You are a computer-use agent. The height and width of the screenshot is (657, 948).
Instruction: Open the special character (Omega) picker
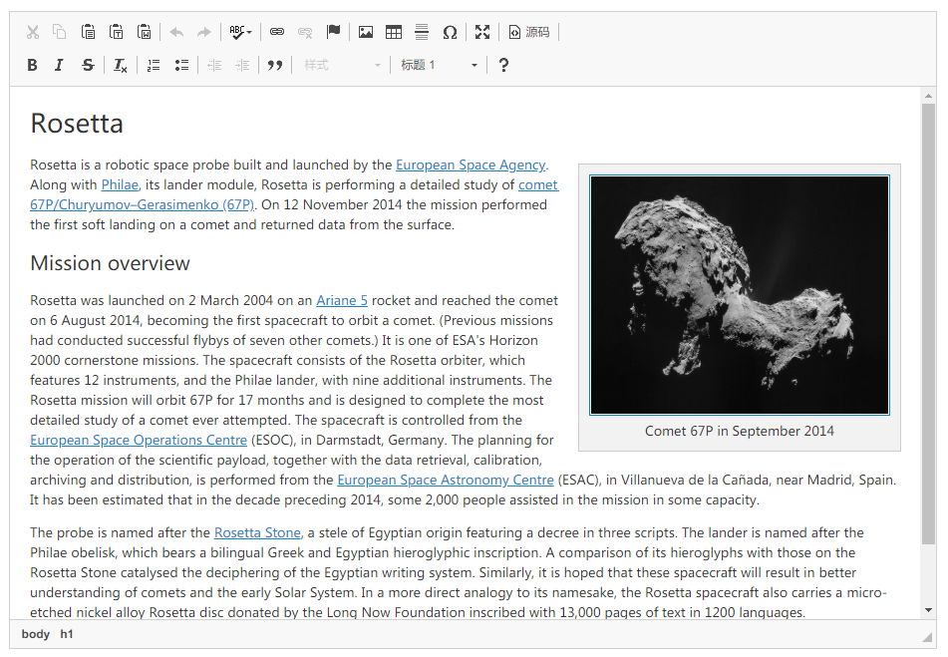450,32
